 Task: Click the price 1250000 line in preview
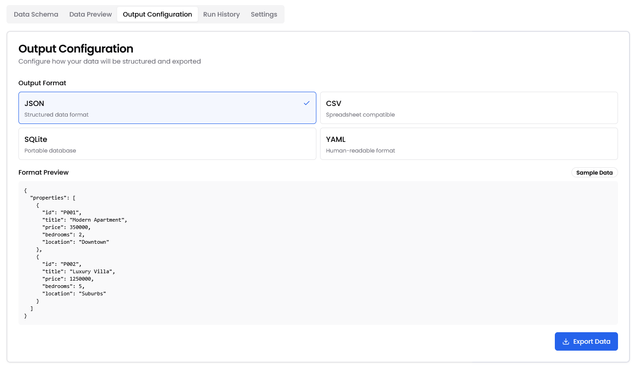[x=71, y=279]
